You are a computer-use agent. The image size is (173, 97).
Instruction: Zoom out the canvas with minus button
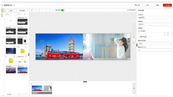tap(134, 40)
